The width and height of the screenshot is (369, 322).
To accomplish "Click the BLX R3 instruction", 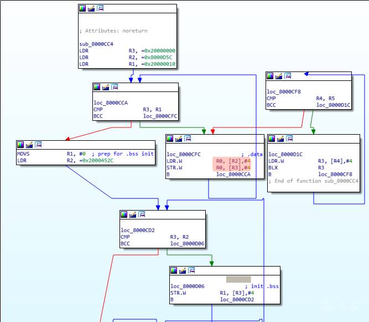I will tap(297, 167).
